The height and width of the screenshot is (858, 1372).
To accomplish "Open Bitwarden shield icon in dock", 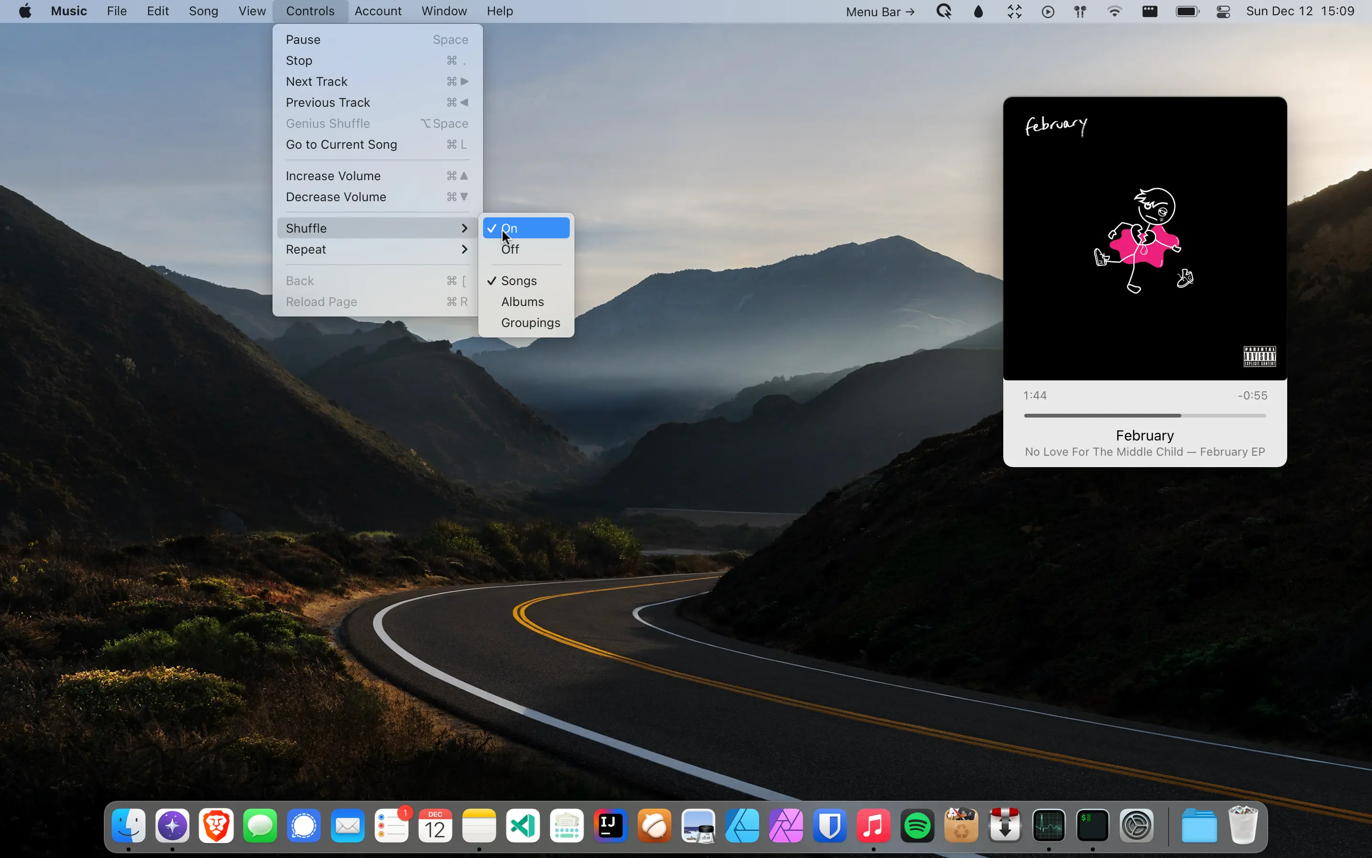I will (829, 826).
